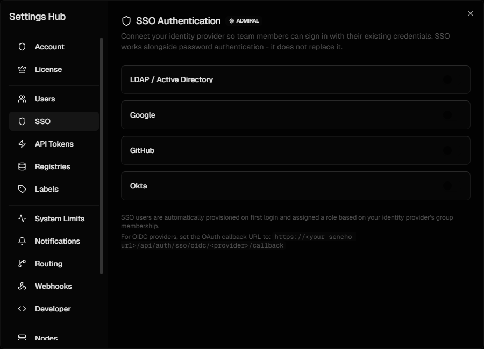The height and width of the screenshot is (349, 484).
Task: Click the ADMIRAL tier badge
Action: click(244, 20)
